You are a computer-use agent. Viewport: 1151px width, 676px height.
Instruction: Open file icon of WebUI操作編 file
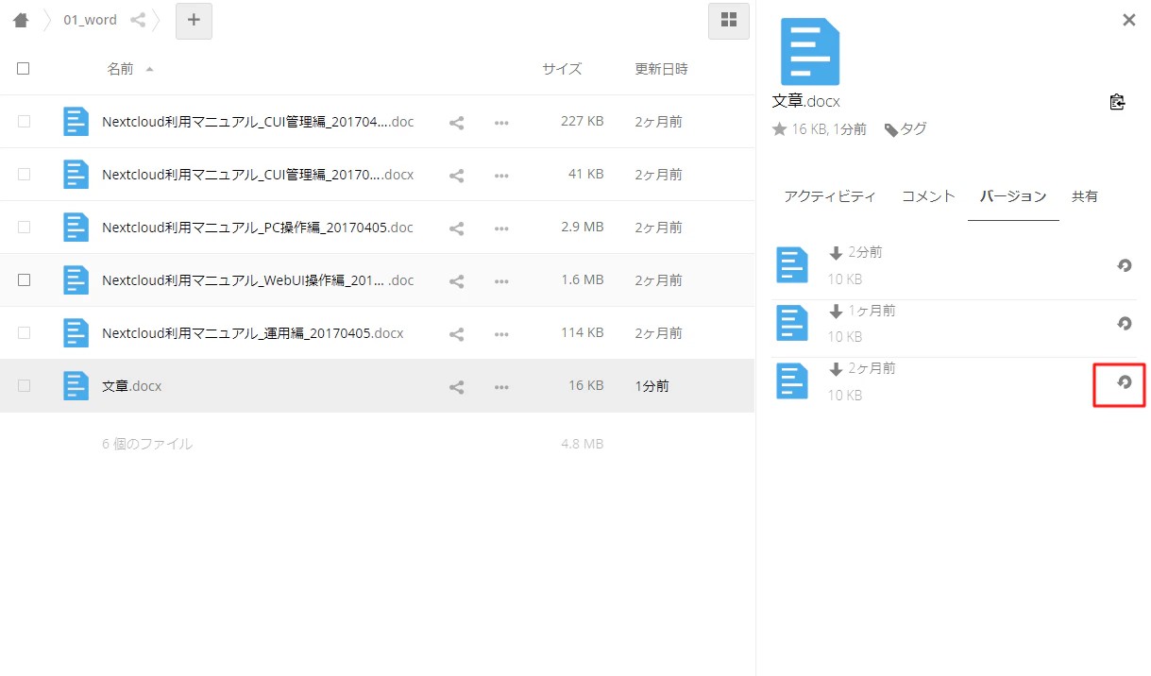[76, 280]
